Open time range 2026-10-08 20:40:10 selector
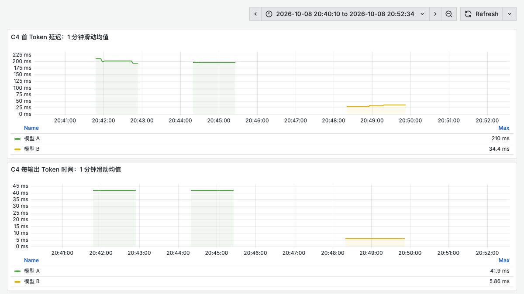The image size is (524, 294). [345, 14]
